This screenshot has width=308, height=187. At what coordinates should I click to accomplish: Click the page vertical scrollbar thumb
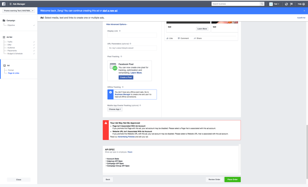coord(307,151)
